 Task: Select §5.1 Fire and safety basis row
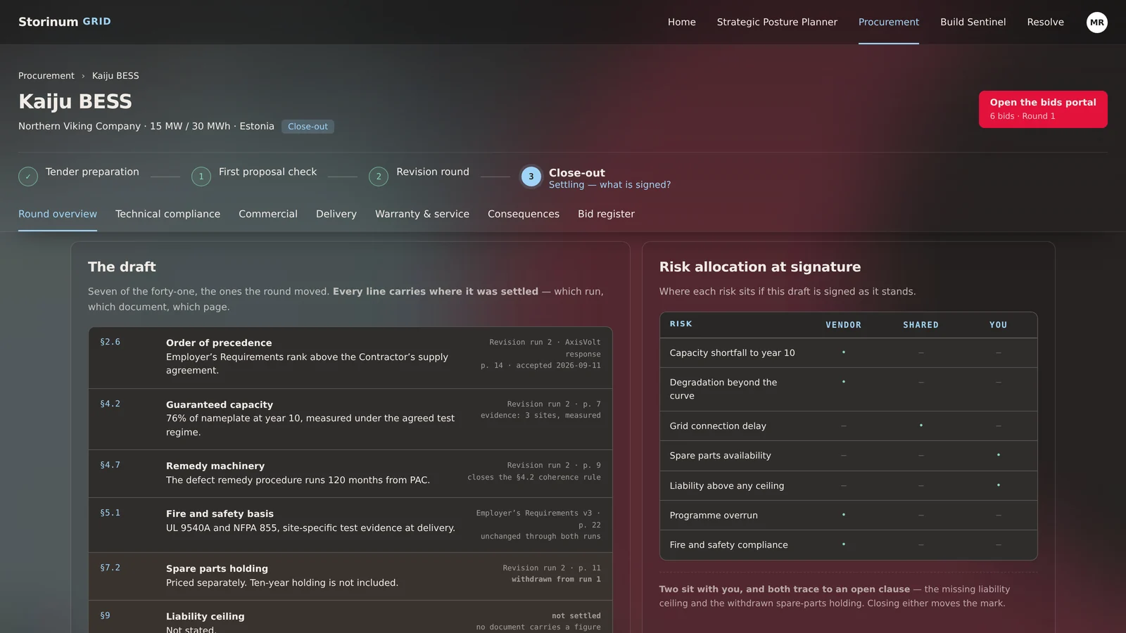350,525
